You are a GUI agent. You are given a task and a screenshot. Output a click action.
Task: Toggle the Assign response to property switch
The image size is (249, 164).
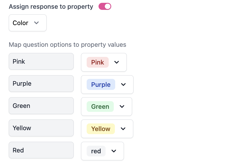point(105,6)
